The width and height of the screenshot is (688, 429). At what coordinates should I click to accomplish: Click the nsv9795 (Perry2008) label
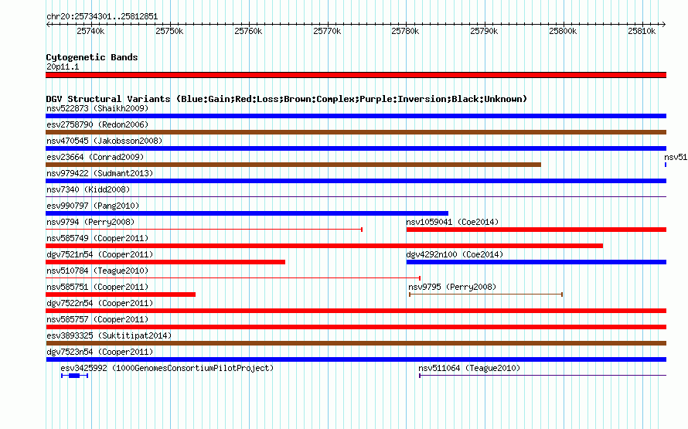[x=452, y=287]
